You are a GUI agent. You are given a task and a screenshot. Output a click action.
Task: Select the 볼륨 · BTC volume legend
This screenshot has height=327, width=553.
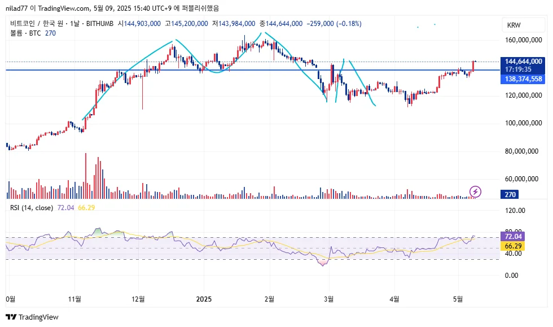[25, 33]
